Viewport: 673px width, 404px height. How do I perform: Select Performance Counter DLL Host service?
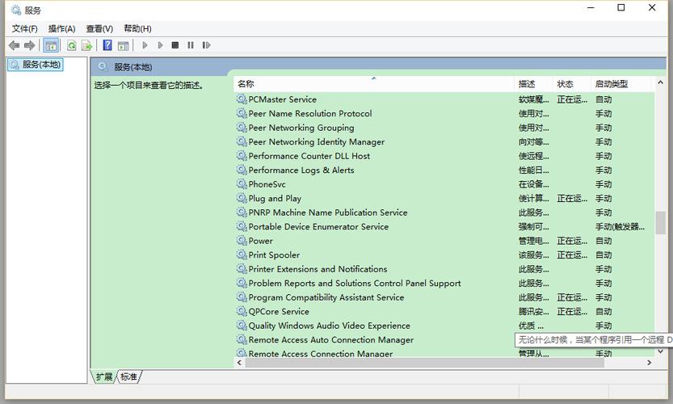444,156
